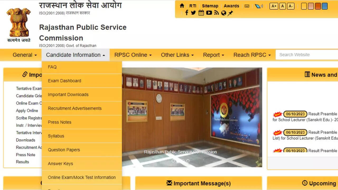Click the RSS feed icon
The width and height of the screenshot is (338, 190).
[216, 12]
